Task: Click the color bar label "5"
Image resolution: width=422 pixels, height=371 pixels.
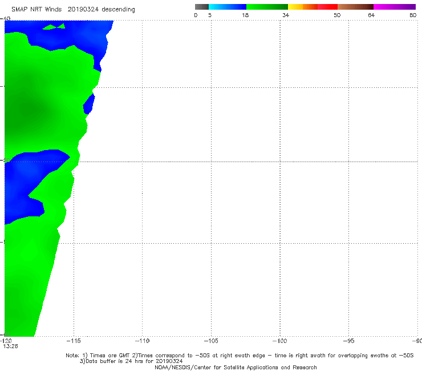Action: [x=210, y=15]
